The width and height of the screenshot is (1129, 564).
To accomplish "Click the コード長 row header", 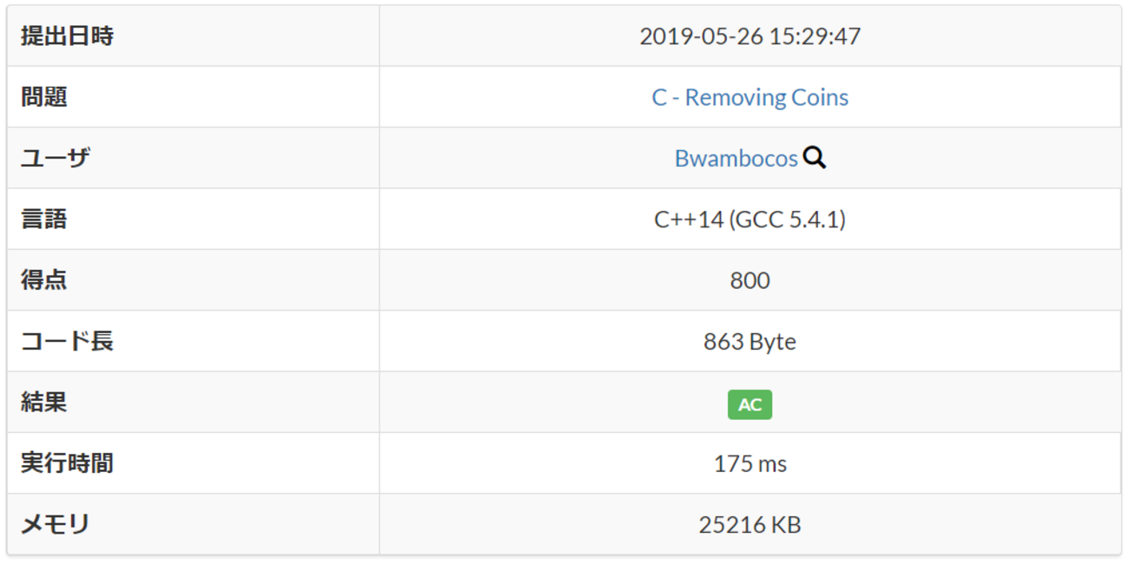I will point(67,342).
